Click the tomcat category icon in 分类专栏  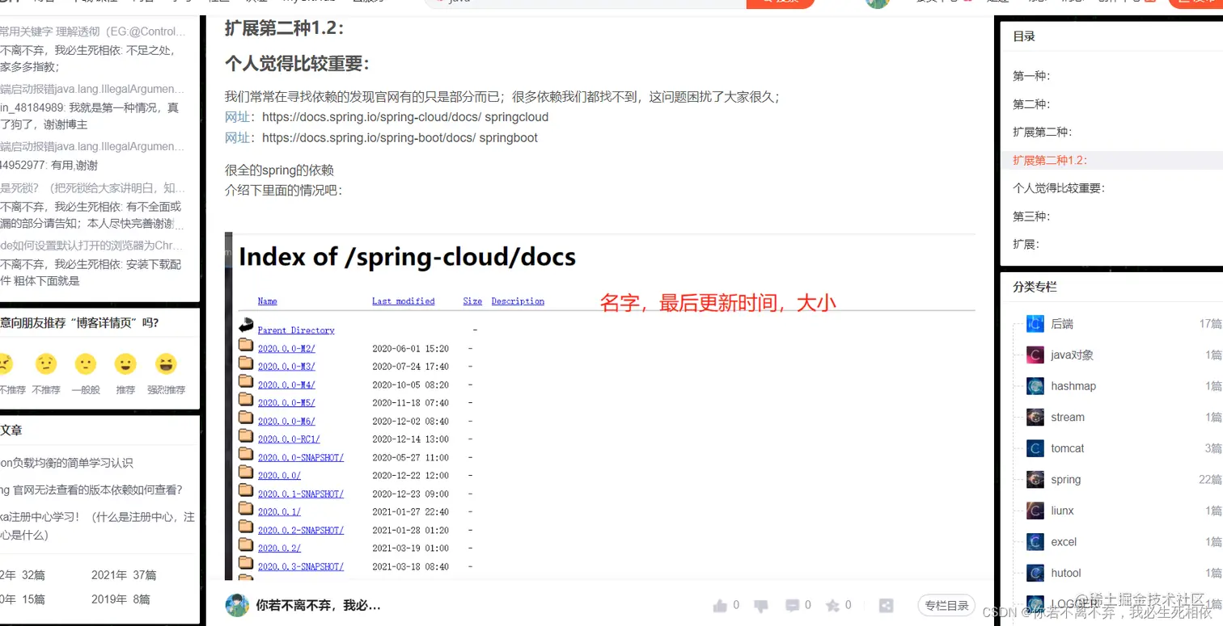[x=1034, y=447]
